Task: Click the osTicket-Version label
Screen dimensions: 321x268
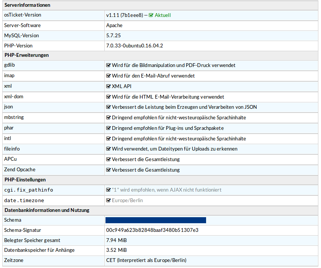Action: pos(23,15)
